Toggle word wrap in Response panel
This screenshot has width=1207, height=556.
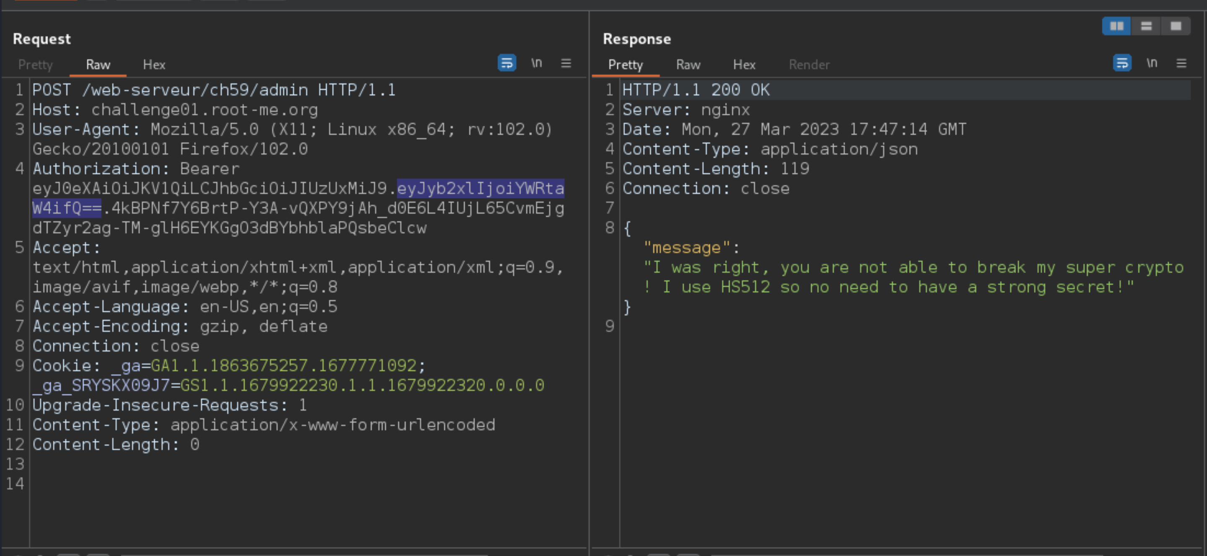1122,63
